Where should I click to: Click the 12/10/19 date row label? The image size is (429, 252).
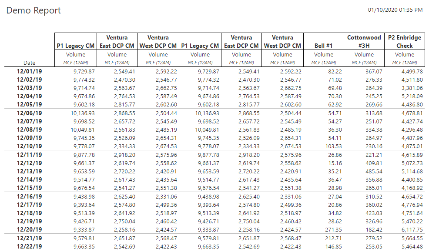tap(30, 146)
